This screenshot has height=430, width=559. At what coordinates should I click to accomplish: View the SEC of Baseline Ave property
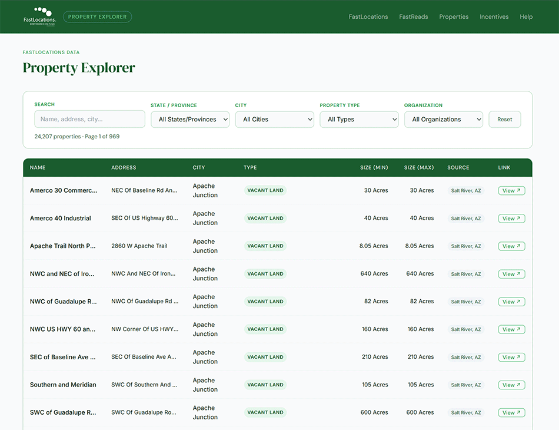pos(511,357)
